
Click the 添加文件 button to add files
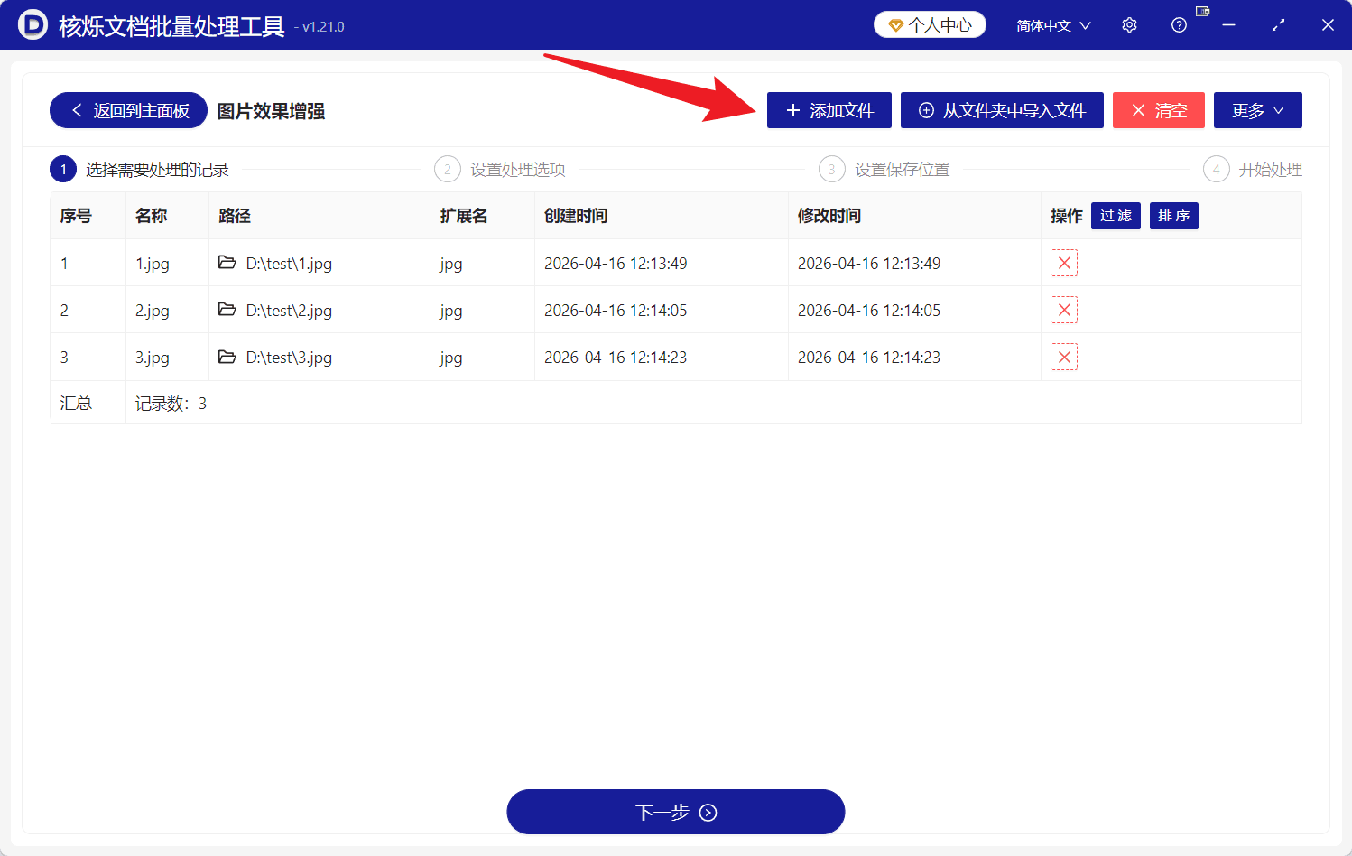[x=829, y=109]
